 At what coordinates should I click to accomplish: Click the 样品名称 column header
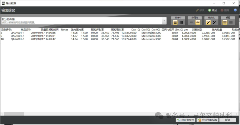coord(26,30)
